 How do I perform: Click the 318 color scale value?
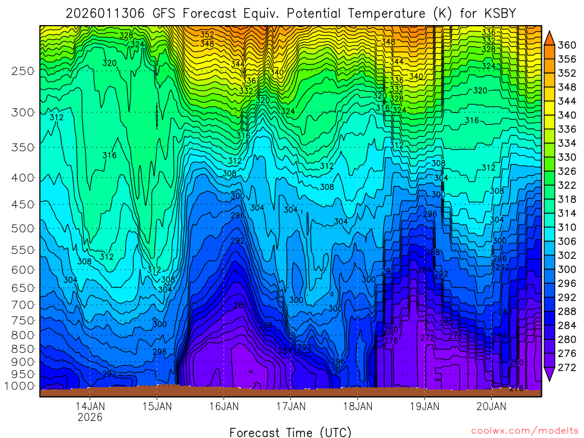[x=566, y=200]
